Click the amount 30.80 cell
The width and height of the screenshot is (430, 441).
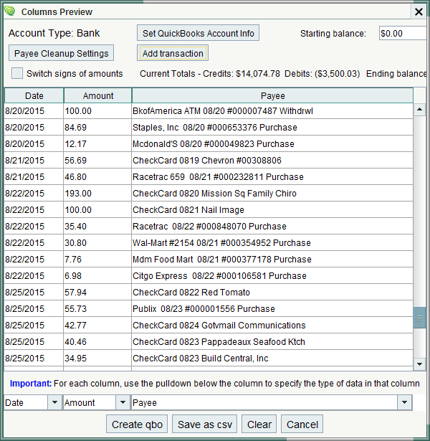tap(97, 242)
